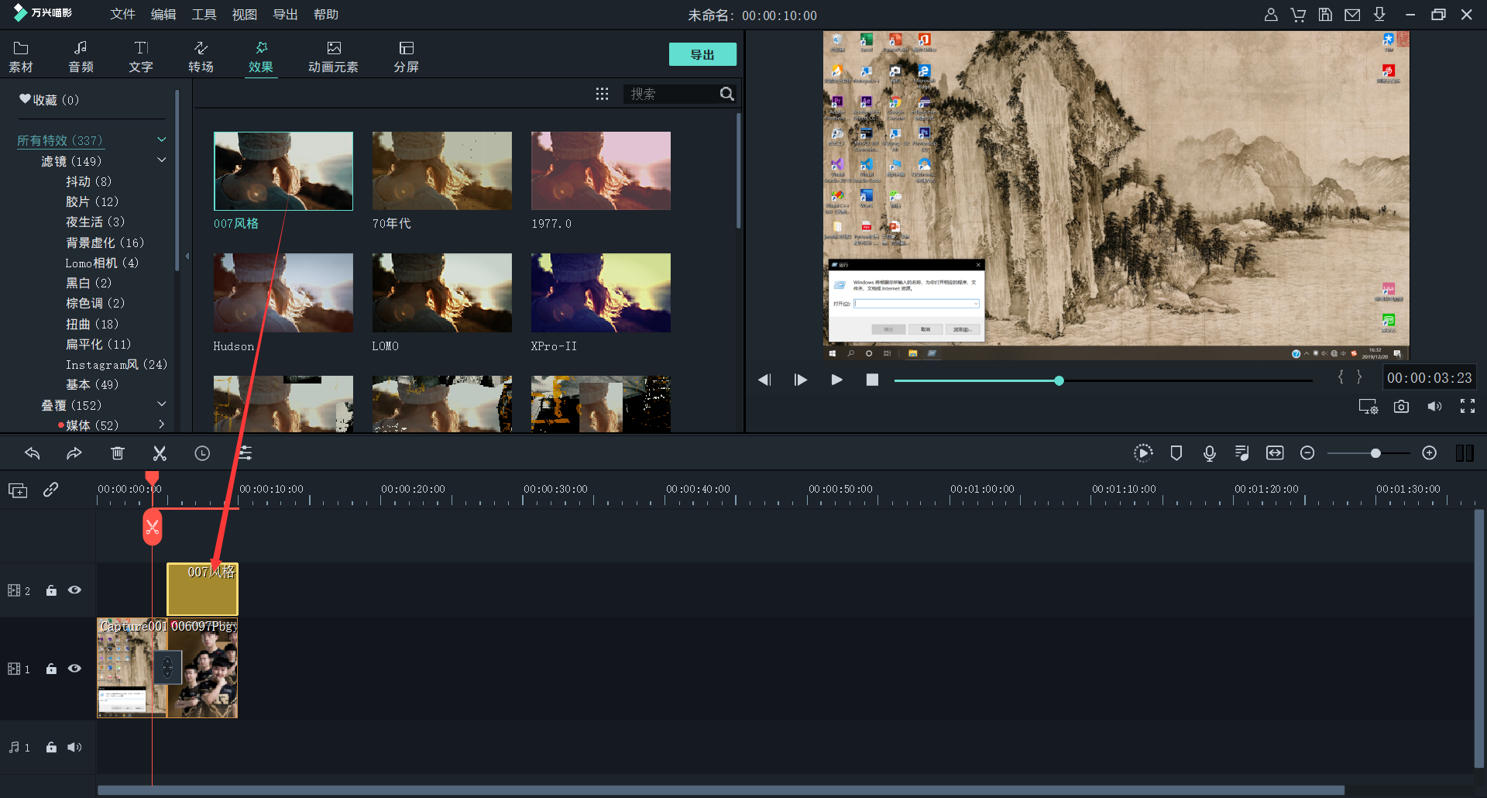Click the scissors split tool in timeline toolbar
The height and width of the screenshot is (798, 1487).
coord(160,453)
